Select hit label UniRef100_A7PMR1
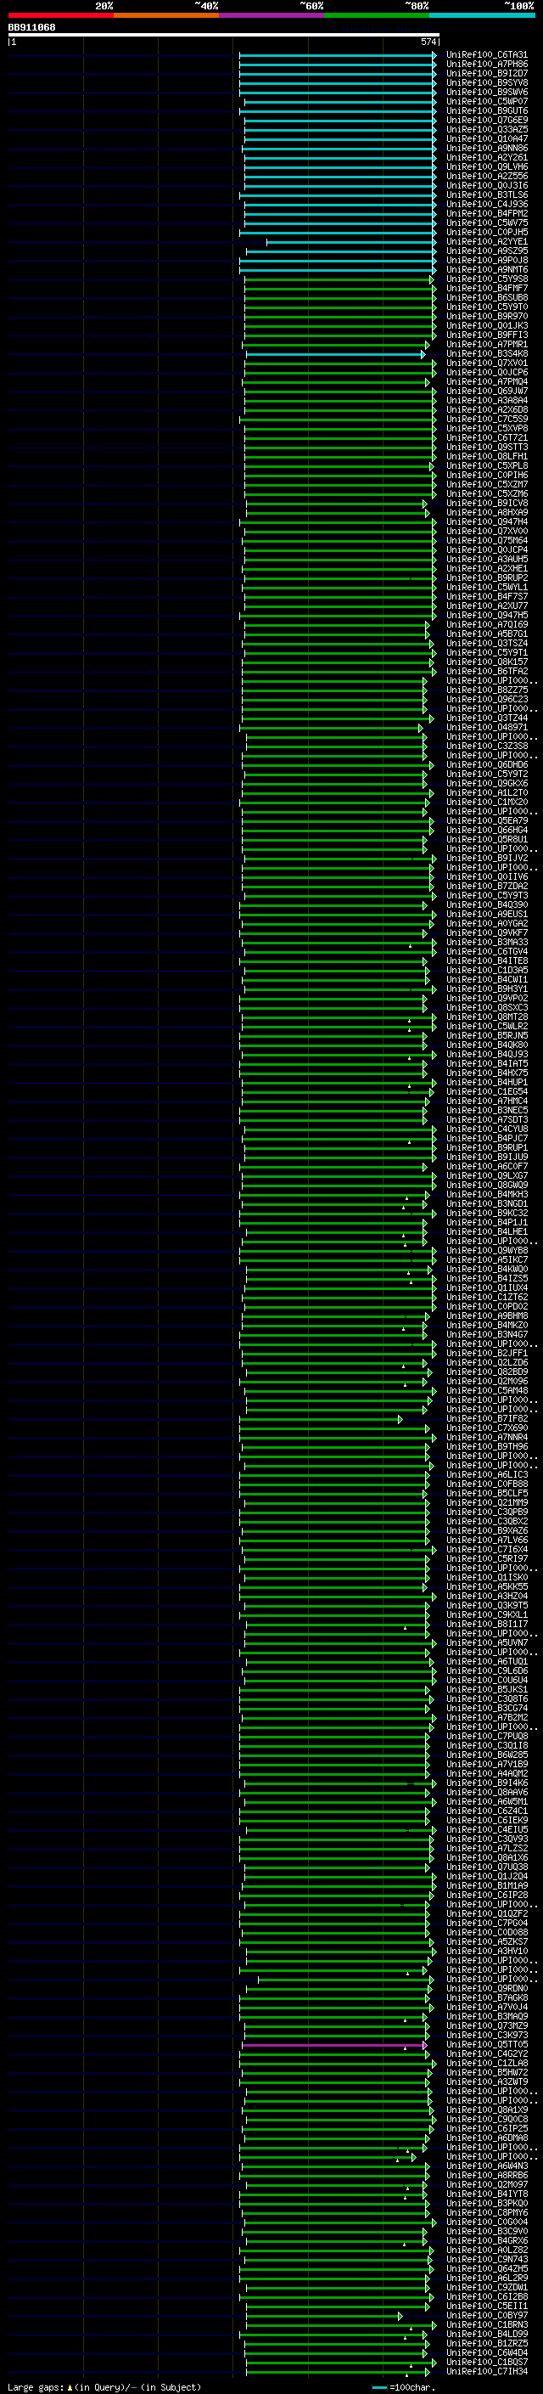This screenshot has height=2394, width=543. [x=487, y=344]
